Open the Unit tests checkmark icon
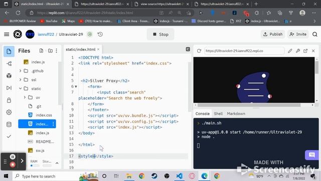Image resolution: width=321 pixels, height=181 pixels. pos(9,136)
